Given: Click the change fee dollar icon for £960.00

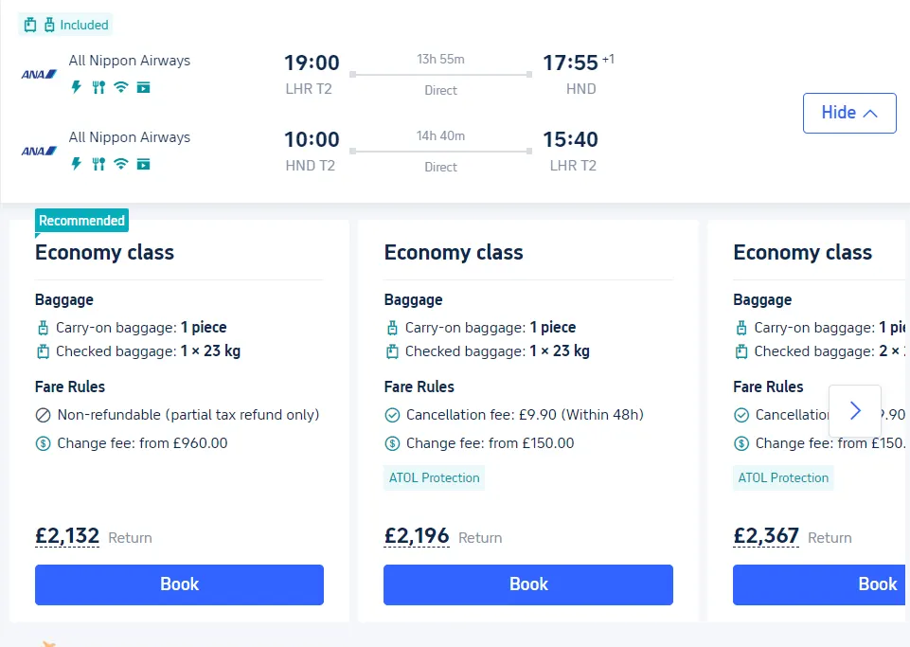Looking at the screenshot, I should coord(43,443).
